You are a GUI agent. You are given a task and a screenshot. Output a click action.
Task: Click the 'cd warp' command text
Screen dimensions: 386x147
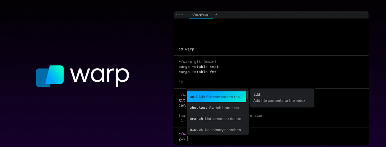pyautogui.click(x=186, y=49)
